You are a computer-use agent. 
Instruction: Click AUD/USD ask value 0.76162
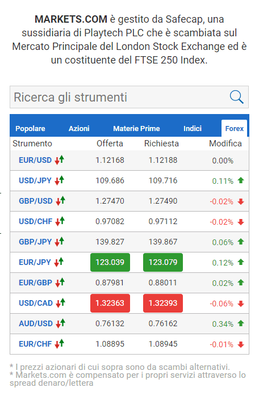(x=163, y=323)
